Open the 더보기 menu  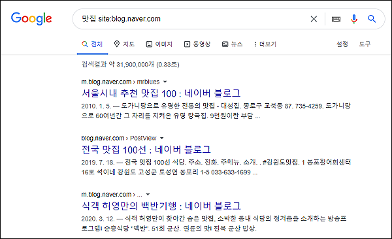[x=265, y=44]
